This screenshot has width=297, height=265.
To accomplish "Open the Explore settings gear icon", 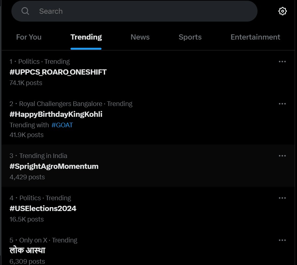I will 282,11.
